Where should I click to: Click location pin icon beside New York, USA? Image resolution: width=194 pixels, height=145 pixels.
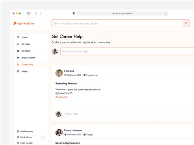click(65, 135)
